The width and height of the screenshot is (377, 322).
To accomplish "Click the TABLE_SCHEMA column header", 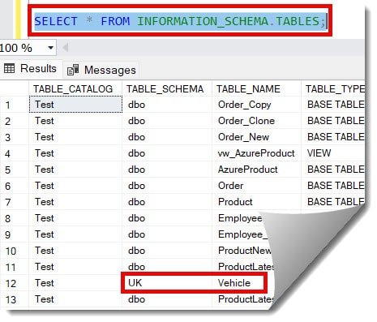I will click(x=167, y=88).
